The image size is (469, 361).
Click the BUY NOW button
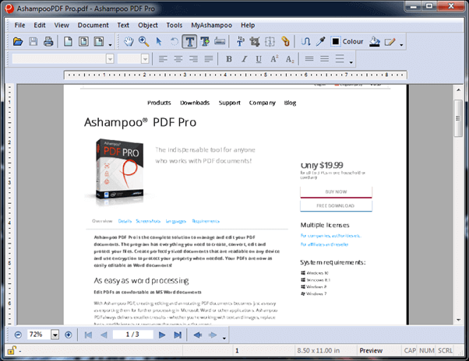click(336, 192)
